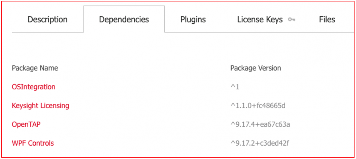Click the key icon beside License Keys
The height and width of the screenshot is (159, 356).
(x=291, y=19)
